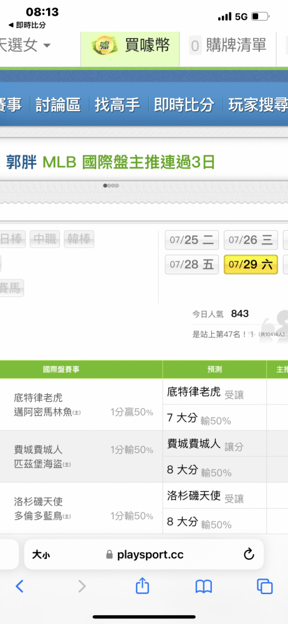Screen dimensions: 288x624
Task: Tap the 買噱幣 coin icon
Action: (x=105, y=46)
